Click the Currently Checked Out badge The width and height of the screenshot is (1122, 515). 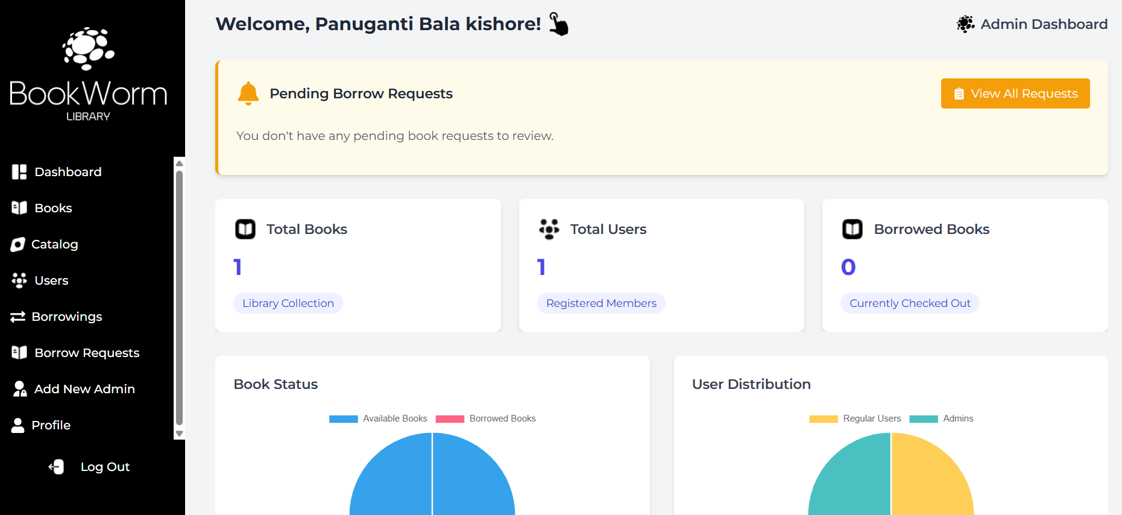tap(910, 303)
